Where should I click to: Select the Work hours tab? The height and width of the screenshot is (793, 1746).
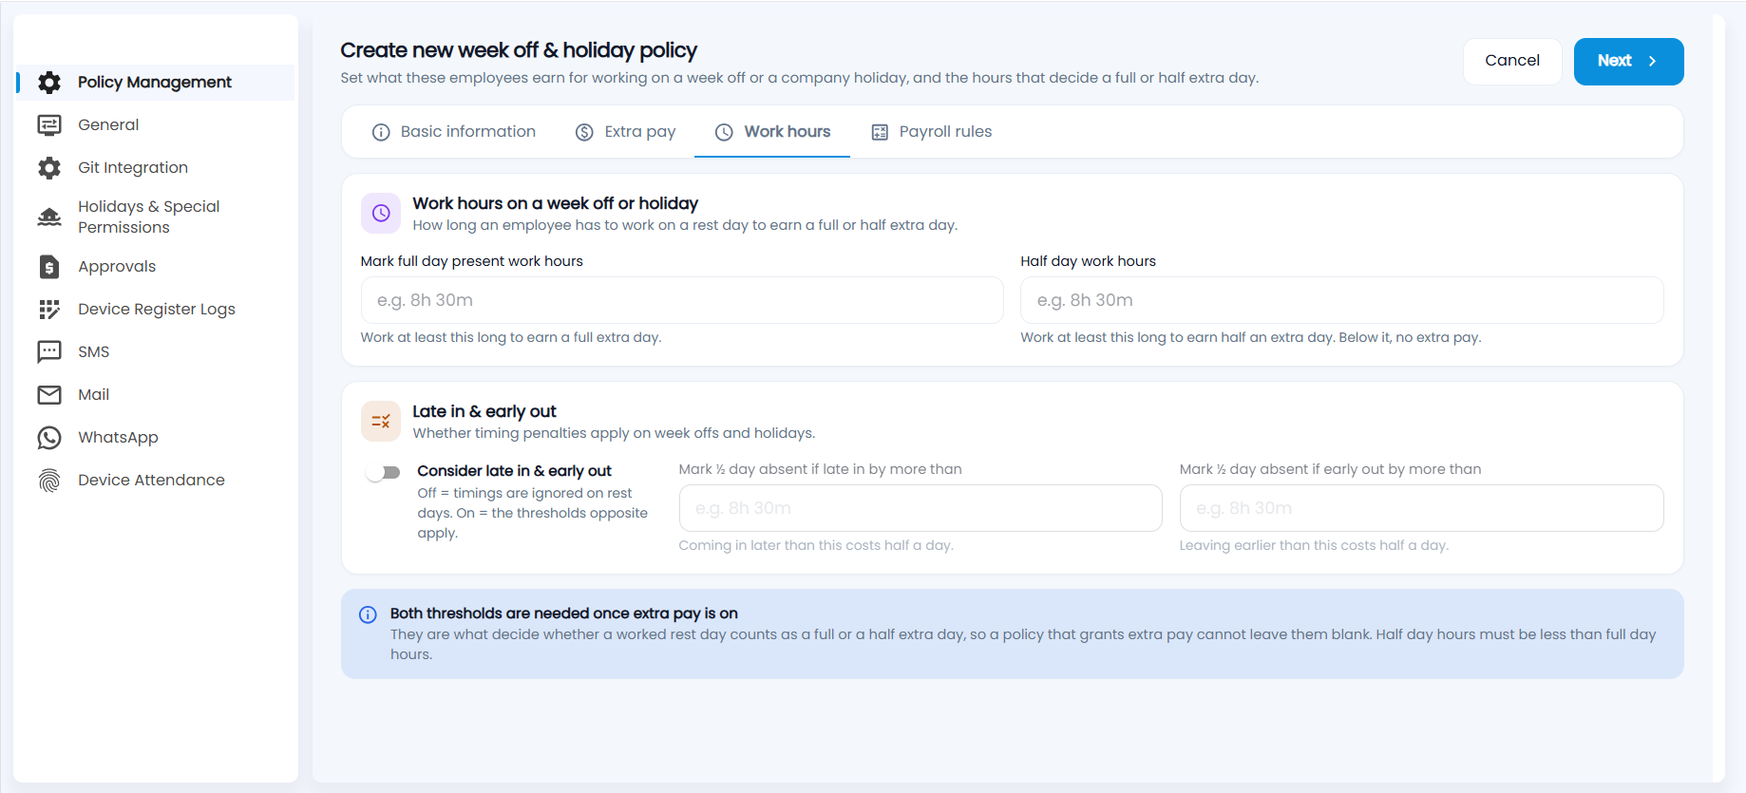tap(772, 132)
